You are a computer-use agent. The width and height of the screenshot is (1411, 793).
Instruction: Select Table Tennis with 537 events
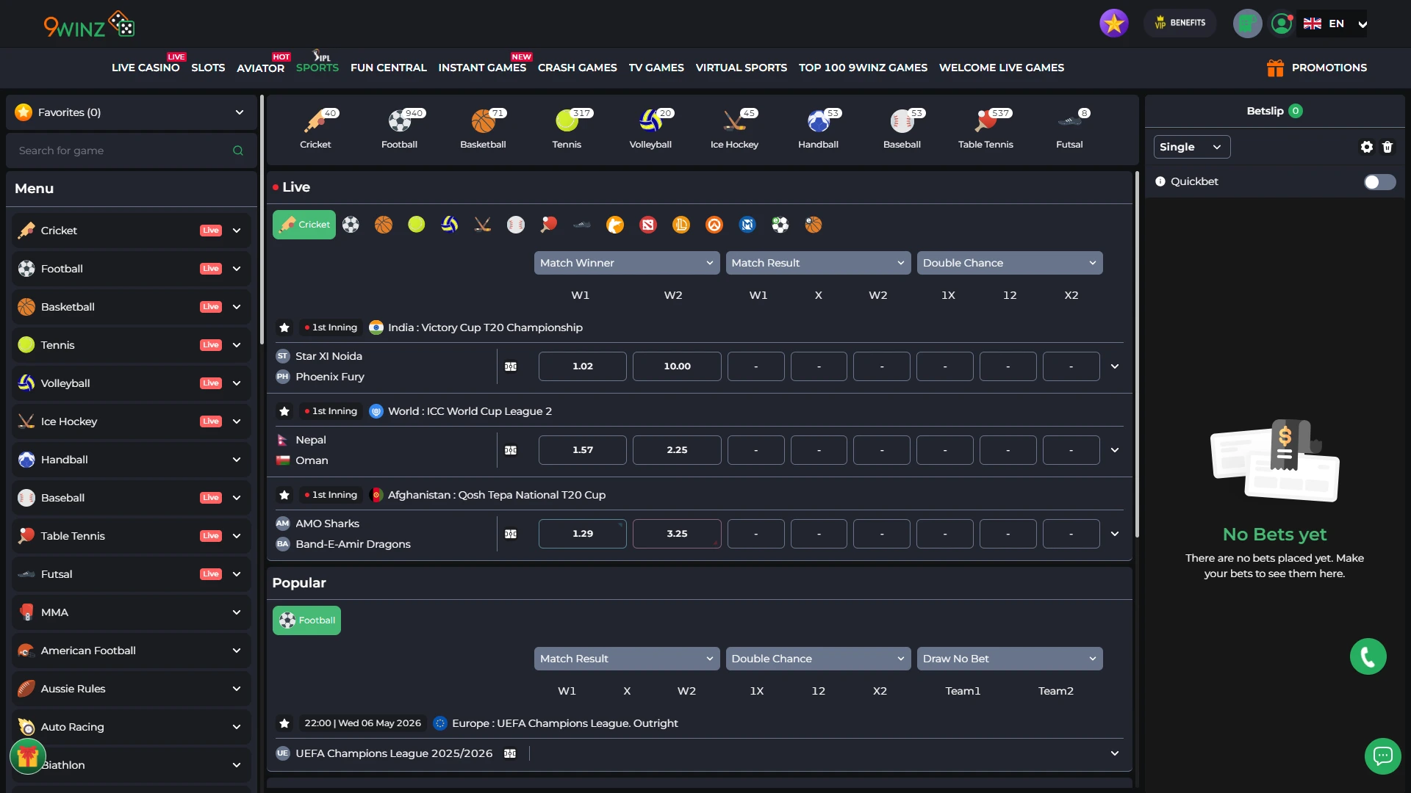click(986, 128)
